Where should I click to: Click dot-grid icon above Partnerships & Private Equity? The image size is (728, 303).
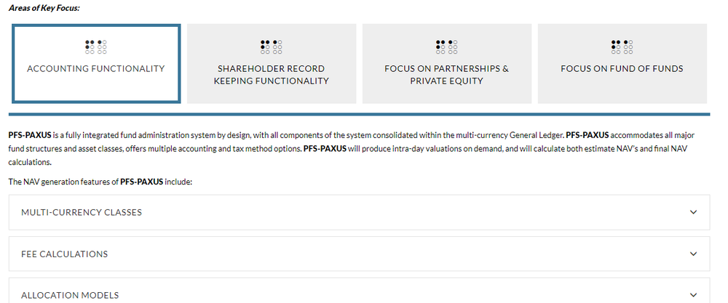pyautogui.click(x=447, y=47)
